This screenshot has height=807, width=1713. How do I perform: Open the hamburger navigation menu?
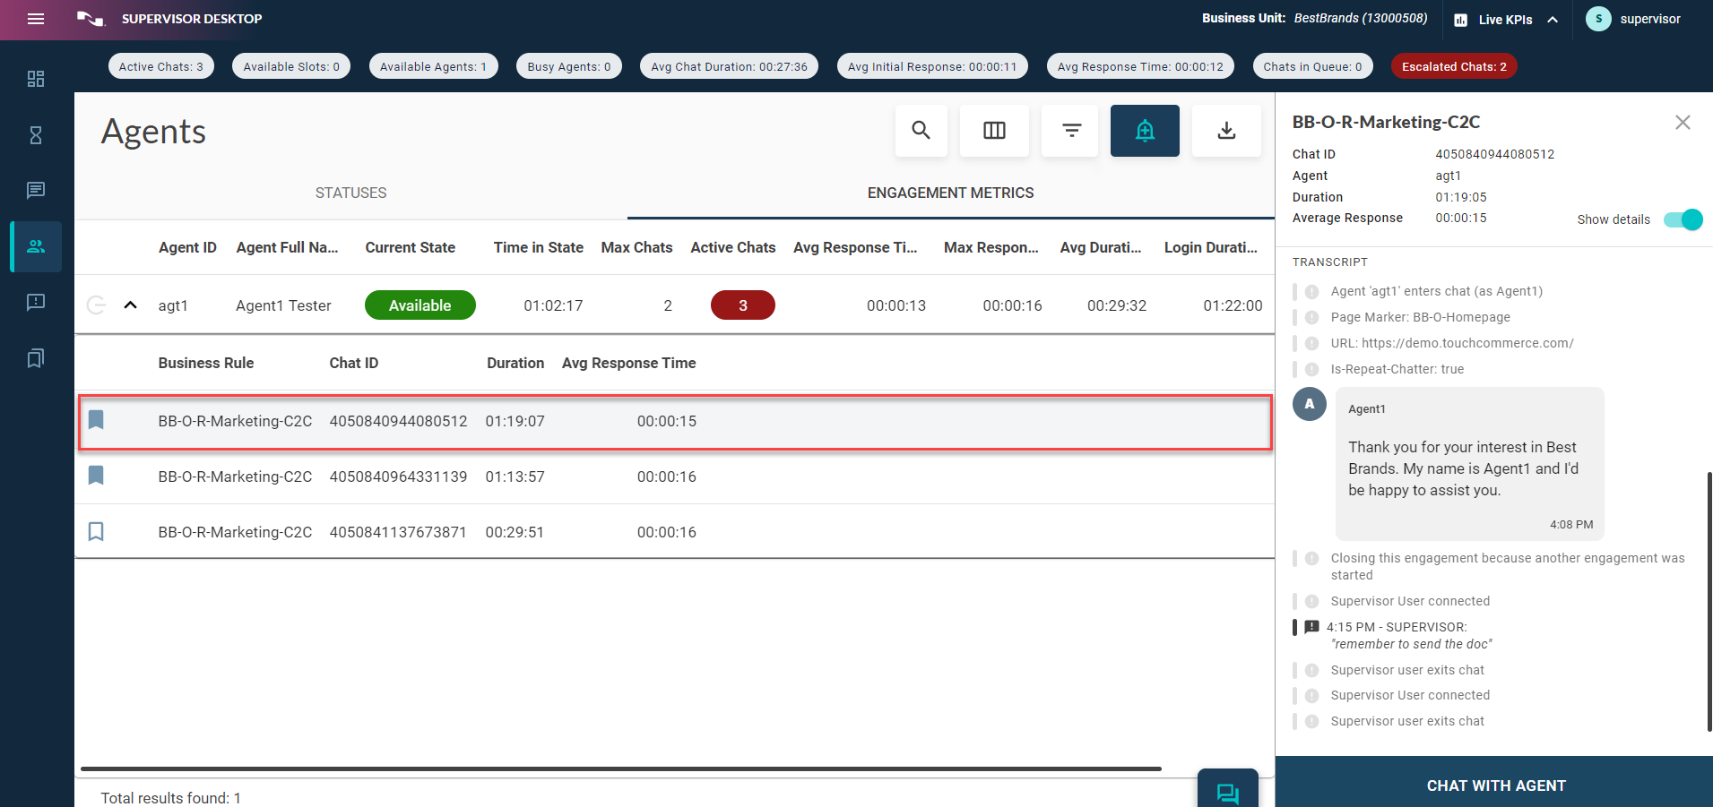[36, 19]
